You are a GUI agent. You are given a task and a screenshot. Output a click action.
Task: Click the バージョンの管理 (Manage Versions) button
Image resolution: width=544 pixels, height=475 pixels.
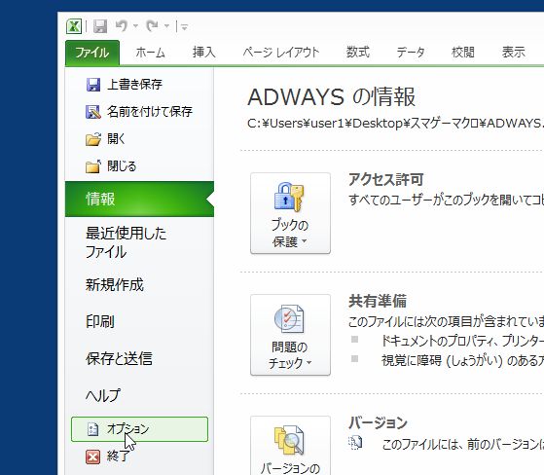290,446
